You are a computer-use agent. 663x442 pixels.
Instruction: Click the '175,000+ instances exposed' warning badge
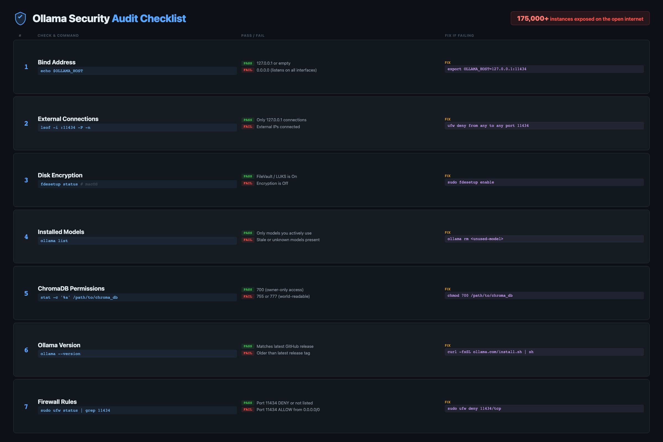(580, 18)
